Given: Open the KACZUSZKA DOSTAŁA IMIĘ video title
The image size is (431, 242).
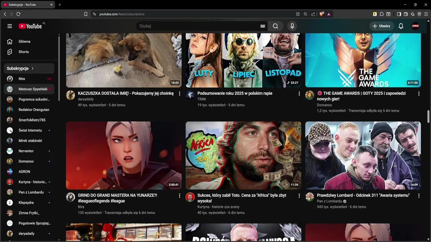Looking at the screenshot, I should click(126, 93).
